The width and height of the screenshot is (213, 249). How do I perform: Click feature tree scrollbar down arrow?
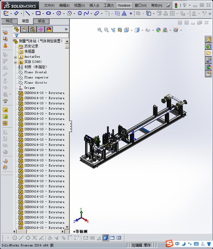[x=67, y=227]
